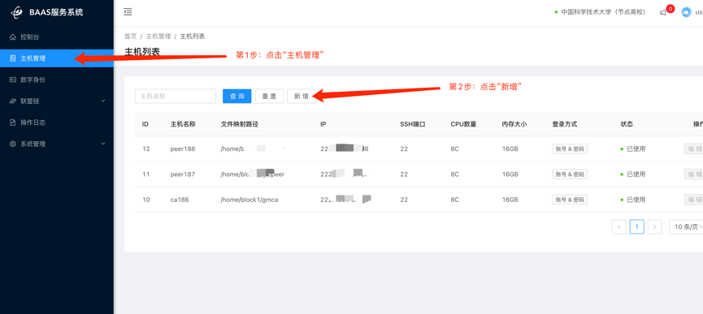Click the 控制台 home icon
The width and height of the screenshot is (703, 314).
tap(12, 37)
